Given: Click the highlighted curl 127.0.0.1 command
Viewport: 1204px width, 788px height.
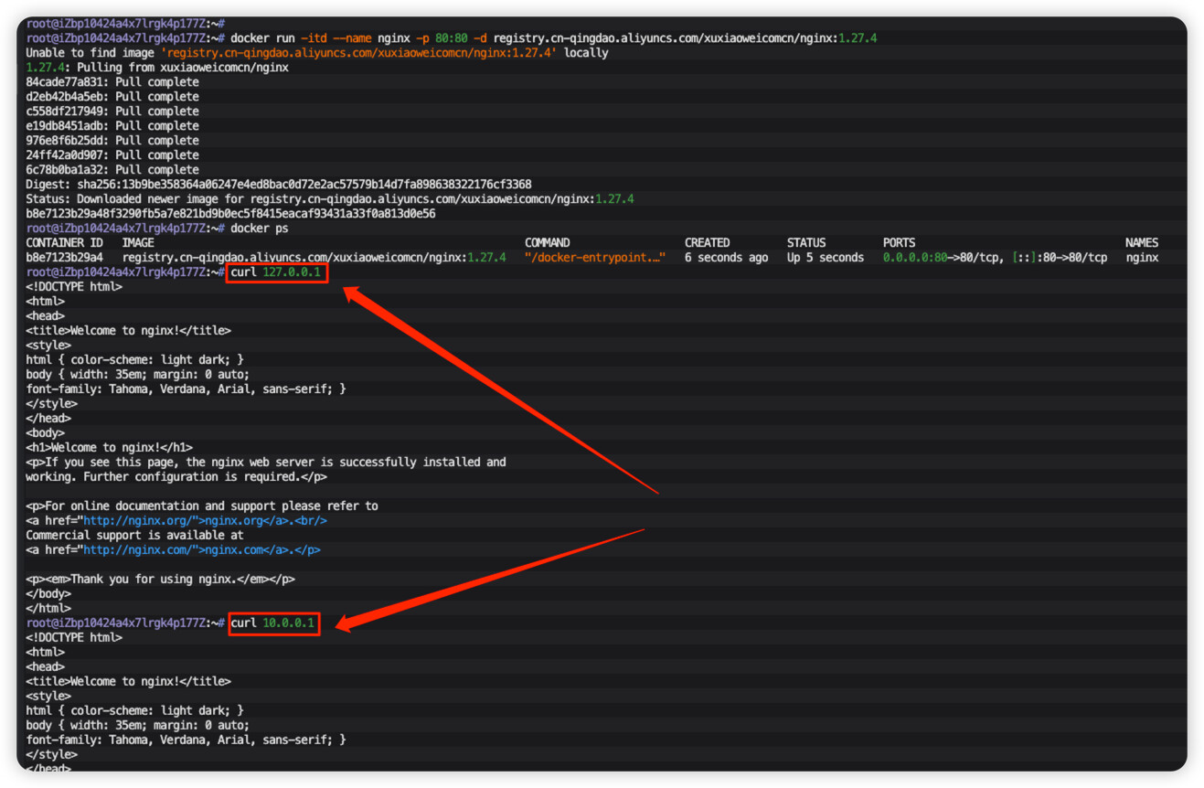Looking at the screenshot, I should (276, 272).
